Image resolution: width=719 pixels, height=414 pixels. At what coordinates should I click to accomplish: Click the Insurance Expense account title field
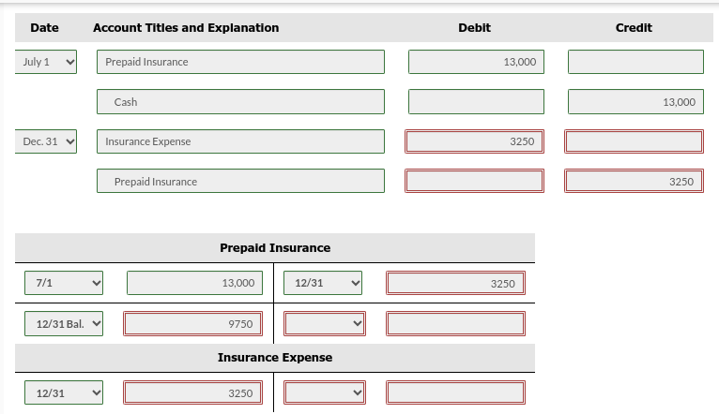click(x=240, y=141)
